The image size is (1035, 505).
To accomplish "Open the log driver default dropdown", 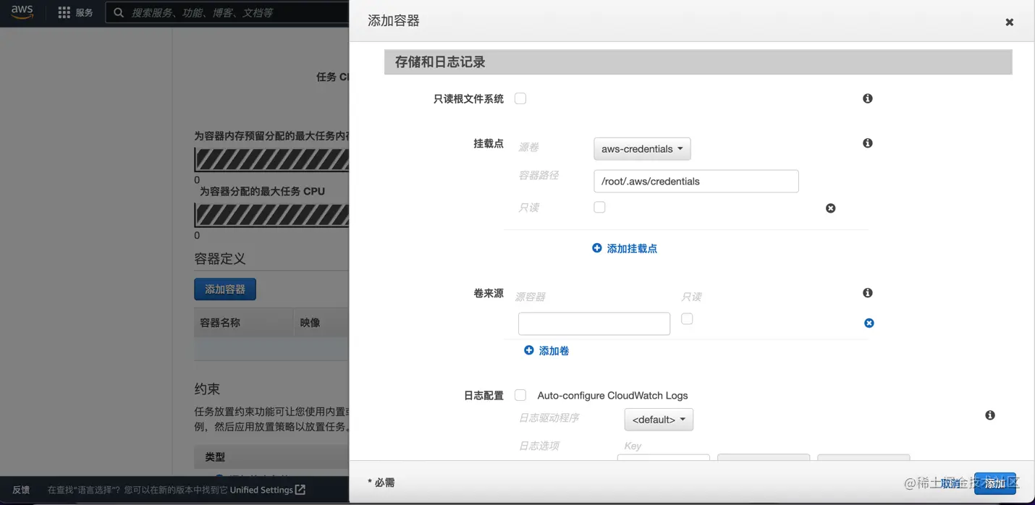I will (659, 420).
